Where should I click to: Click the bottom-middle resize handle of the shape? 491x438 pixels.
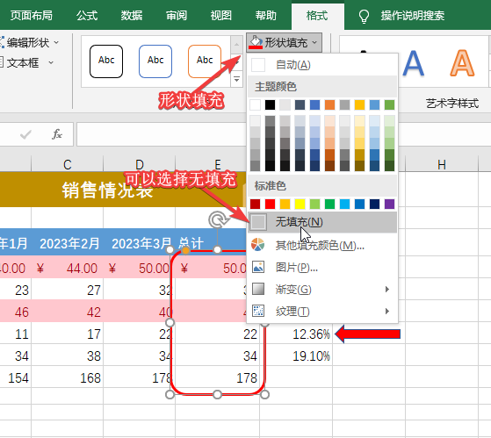217,394
